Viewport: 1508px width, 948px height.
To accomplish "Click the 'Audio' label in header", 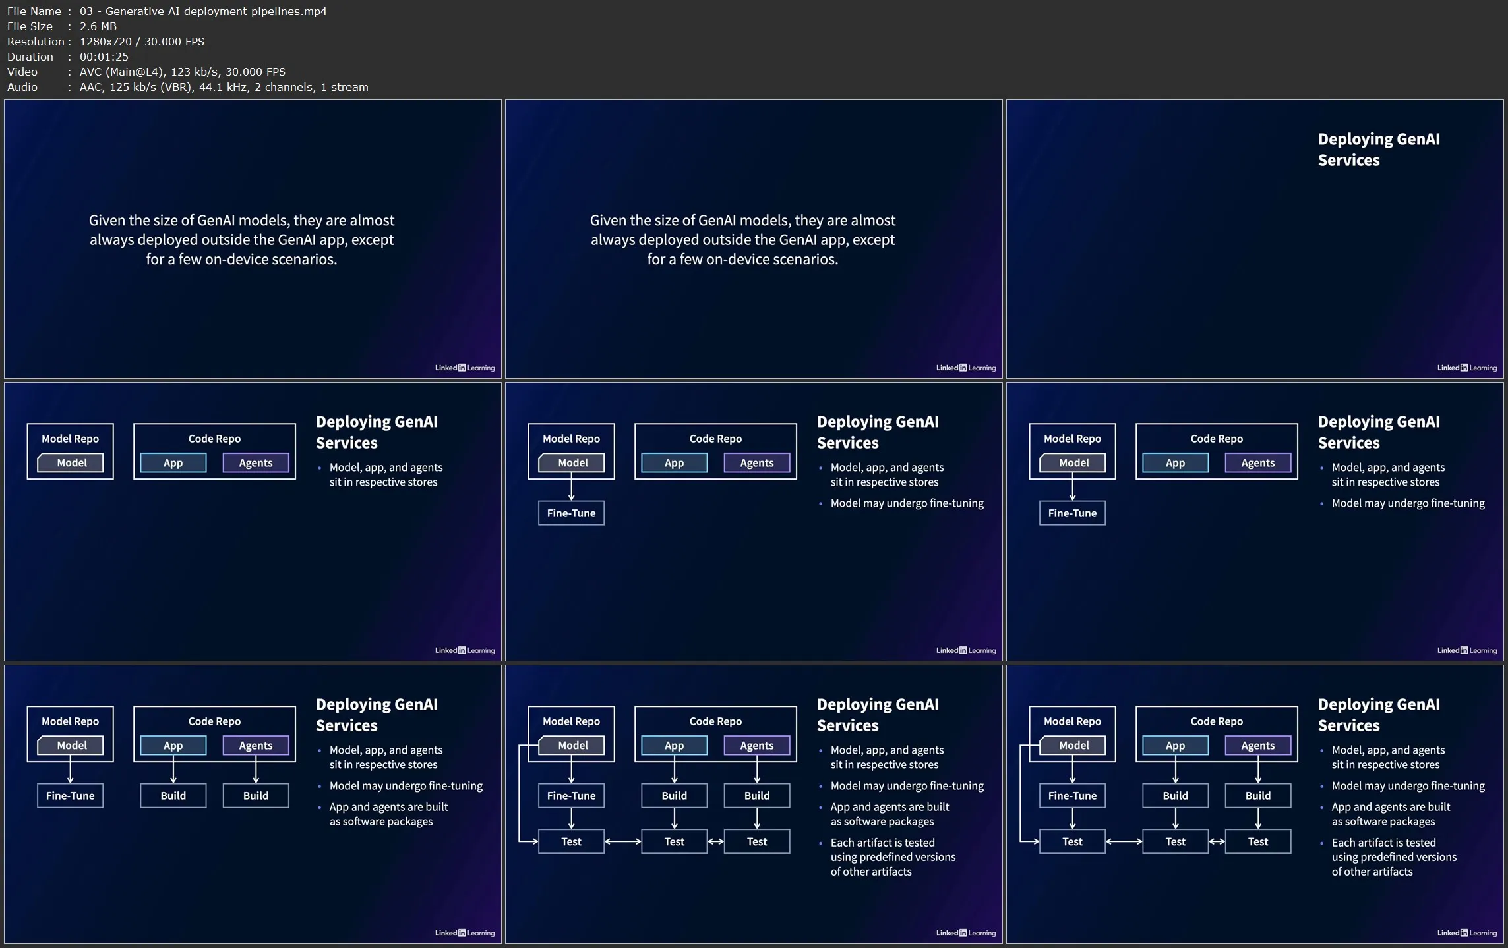I will pyautogui.click(x=22, y=87).
